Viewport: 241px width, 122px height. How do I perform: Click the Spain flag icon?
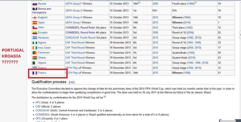click(35, 23)
